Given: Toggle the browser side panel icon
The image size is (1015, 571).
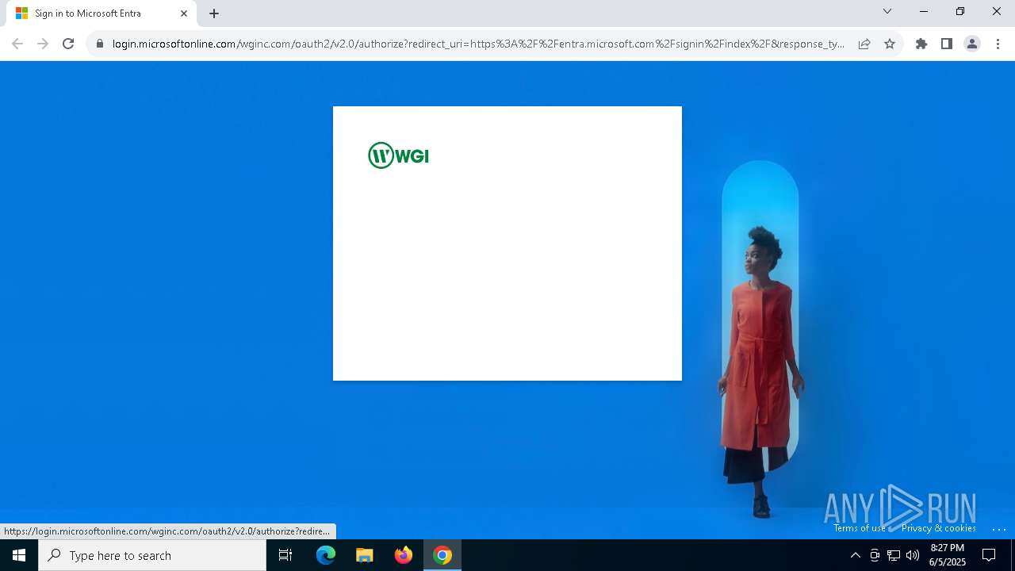Looking at the screenshot, I should [947, 44].
